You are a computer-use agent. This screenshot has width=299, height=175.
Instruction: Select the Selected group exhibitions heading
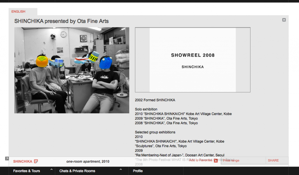155,132
